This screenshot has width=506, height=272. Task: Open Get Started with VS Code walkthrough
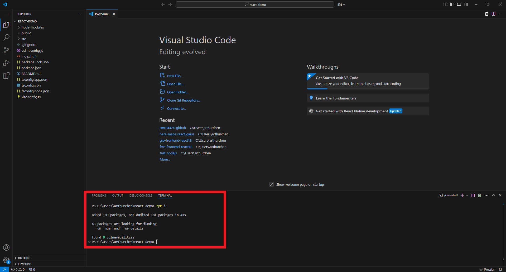coord(368,81)
